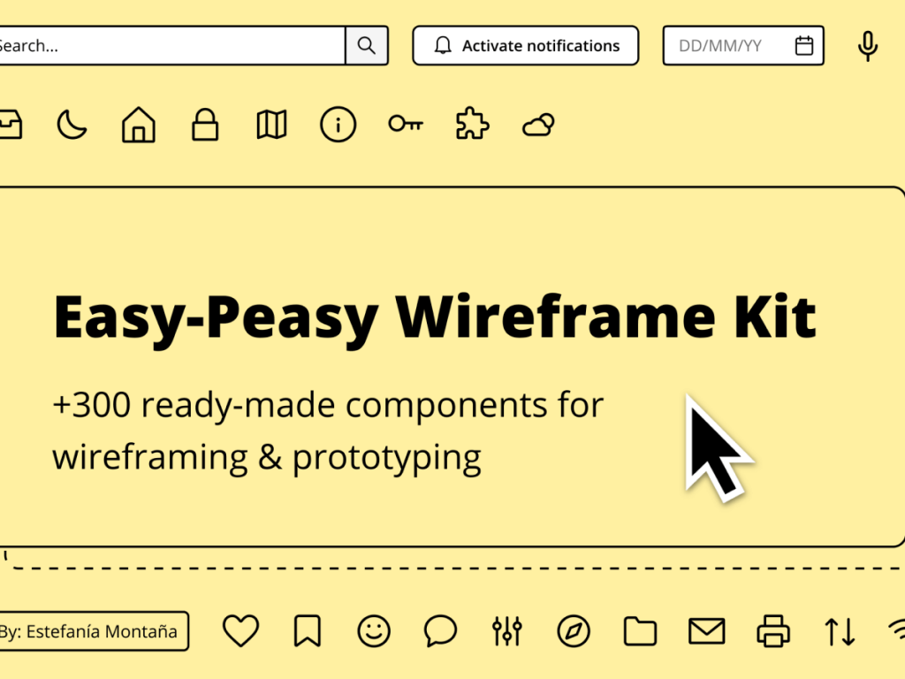Click the lock icon to unlock
The width and height of the screenshot is (905, 679).
pos(205,125)
